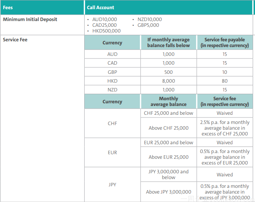Click the '0.5% p.a.' JPY fee cell

225,192
